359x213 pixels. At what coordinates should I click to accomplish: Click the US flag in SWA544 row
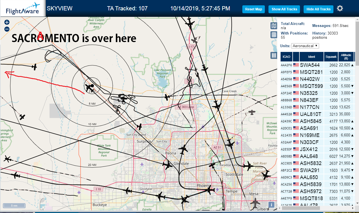pyautogui.click(x=296, y=65)
